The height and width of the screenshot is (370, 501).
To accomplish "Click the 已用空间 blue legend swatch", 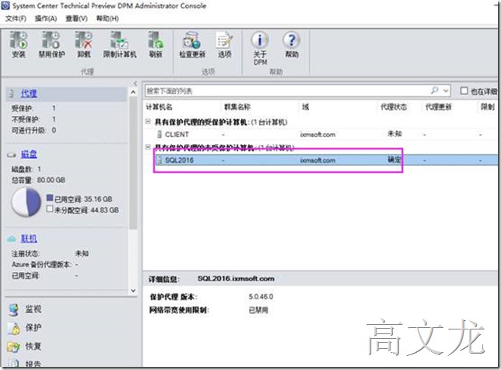I will pyautogui.click(x=50, y=198).
